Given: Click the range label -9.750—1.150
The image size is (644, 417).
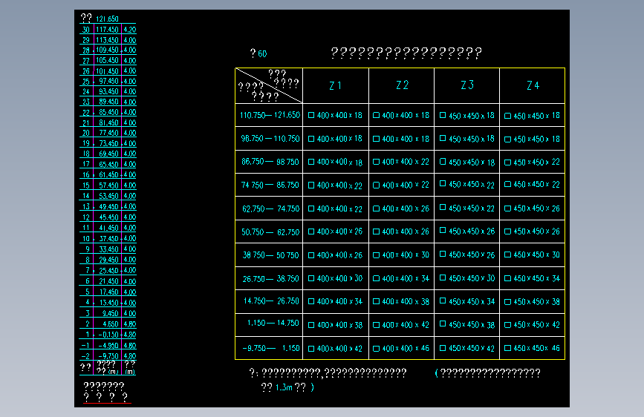Looking at the screenshot, I should click(271, 348).
